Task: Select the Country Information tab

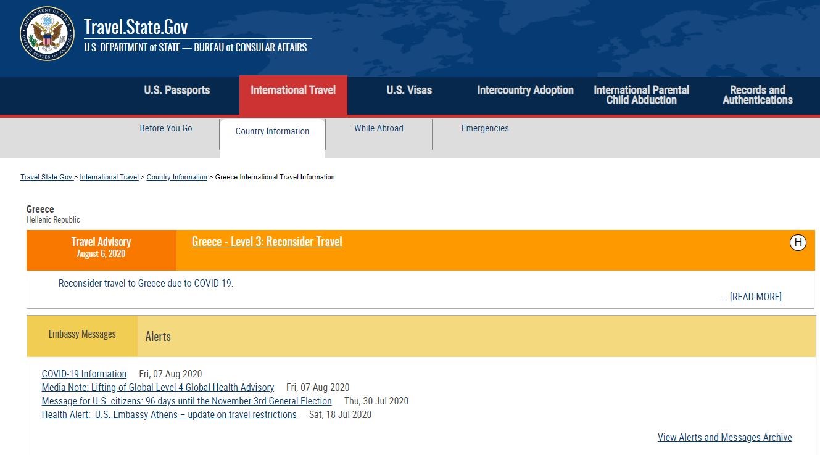Action: 272,131
